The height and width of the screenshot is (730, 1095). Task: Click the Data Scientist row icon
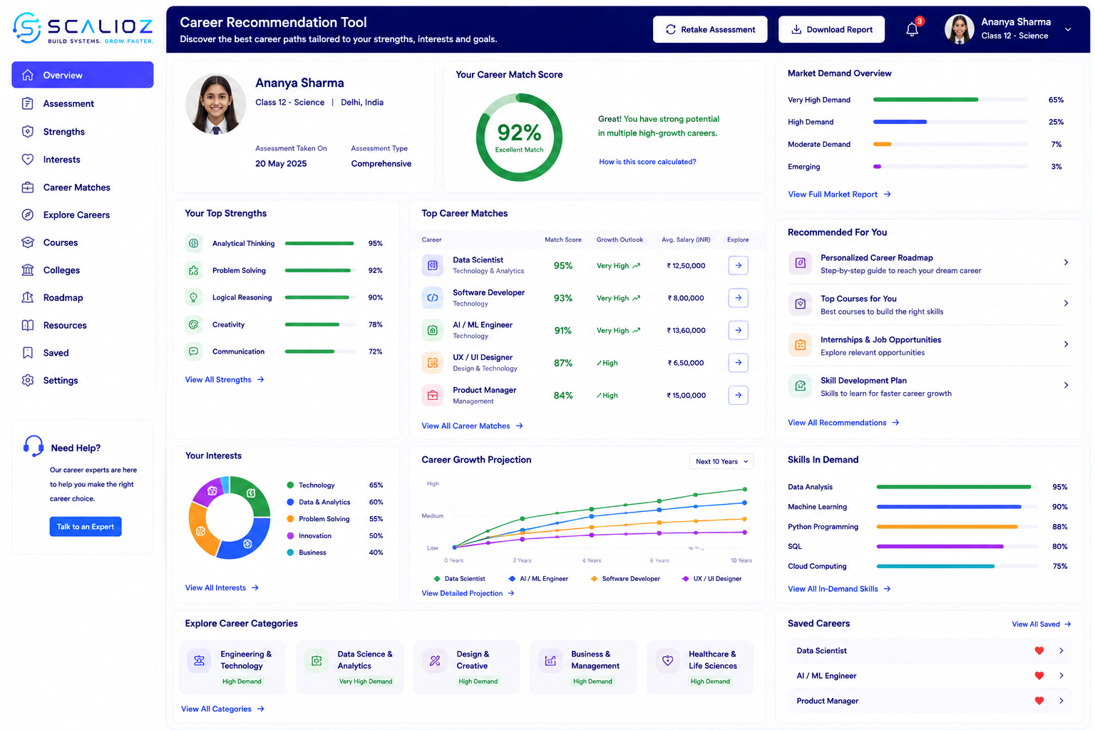coord(433,265)
